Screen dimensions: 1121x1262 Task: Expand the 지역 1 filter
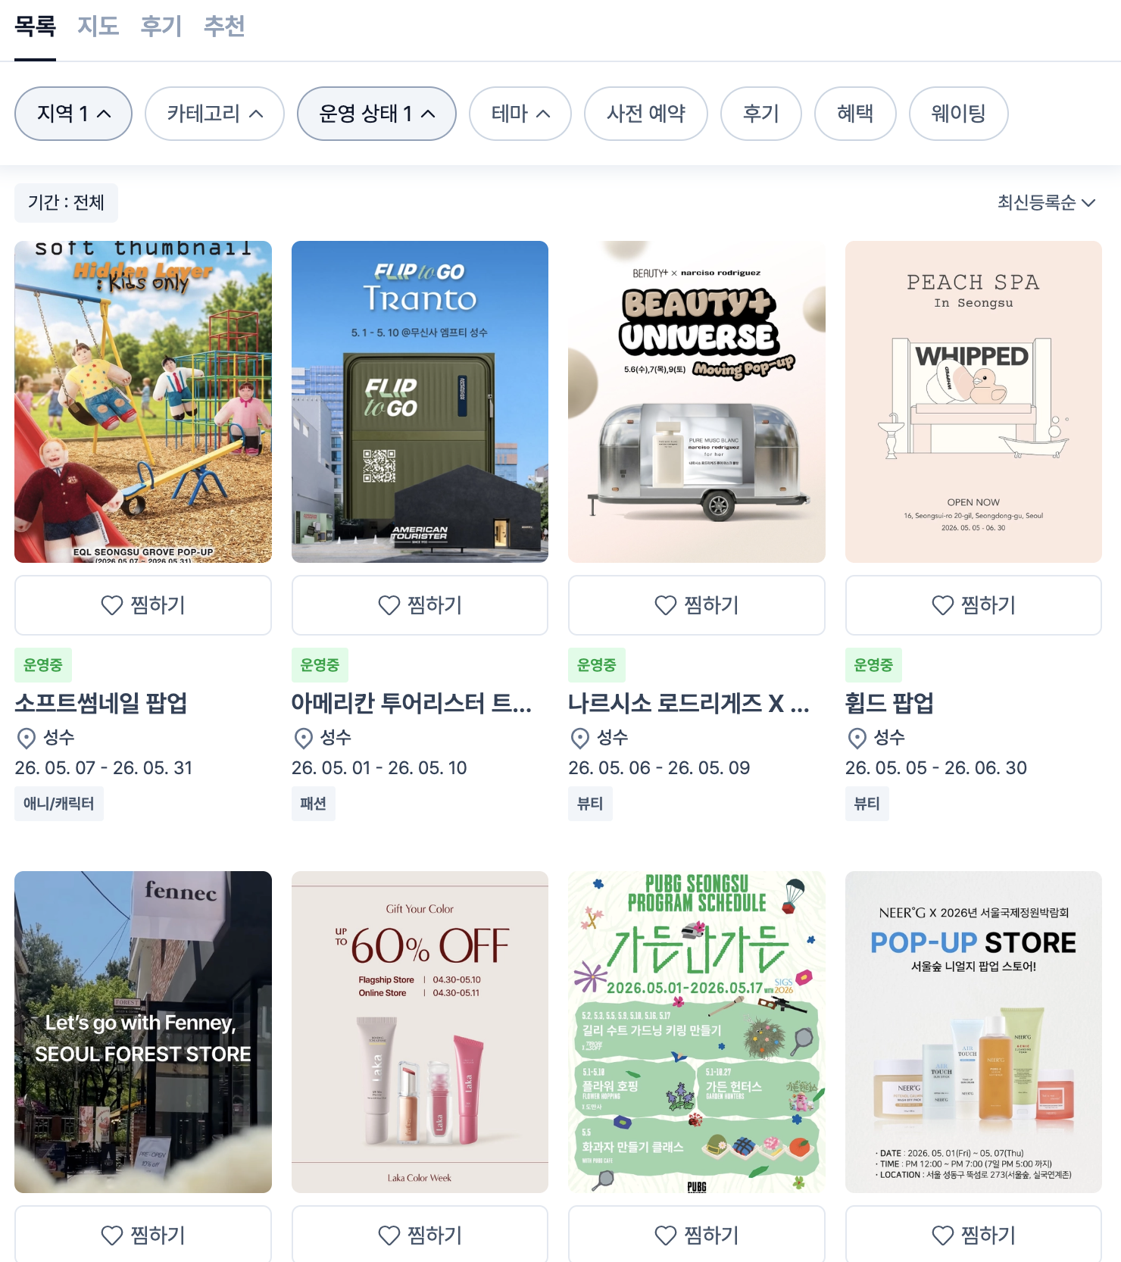coord(73,114)
